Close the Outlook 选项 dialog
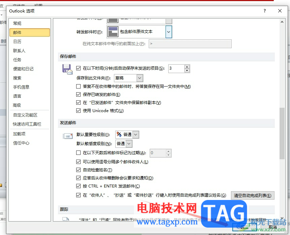Viewport: 290px width, 235px height. (x=280, y=11)
